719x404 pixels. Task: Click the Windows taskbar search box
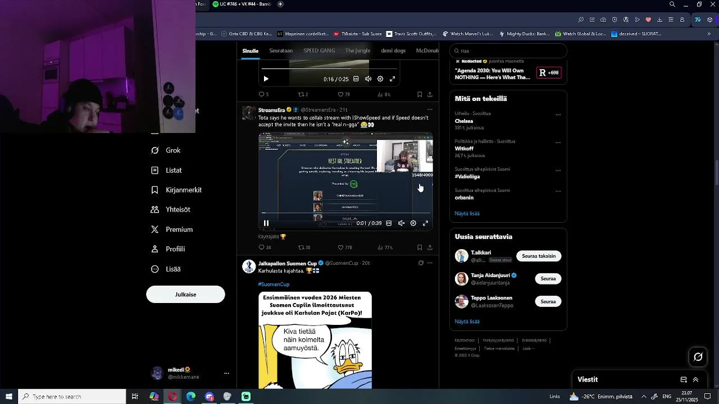72,397
